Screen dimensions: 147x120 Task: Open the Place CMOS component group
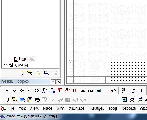point(52,90)
